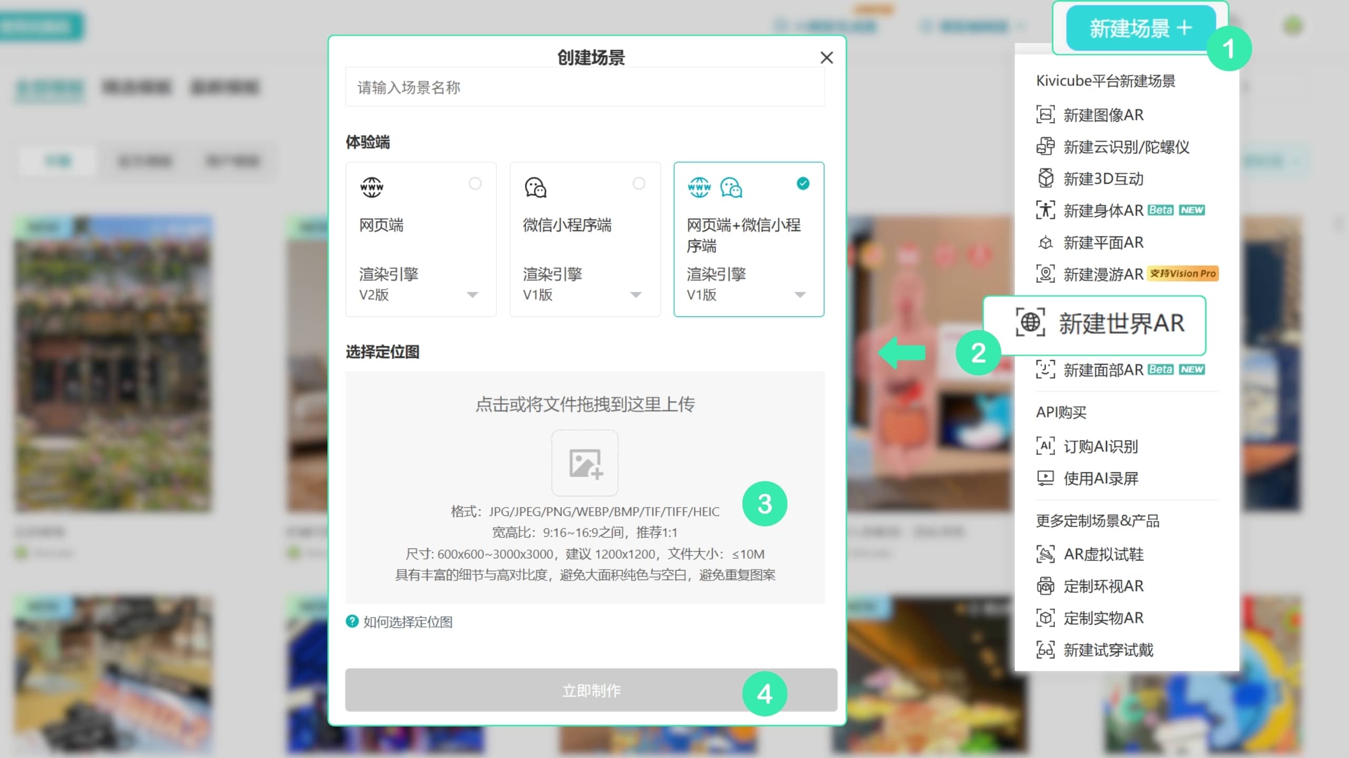Click 点击或将文件拖拽到这里上传 text
This screenshot has height=758, width=1349.
coord(585,404)
